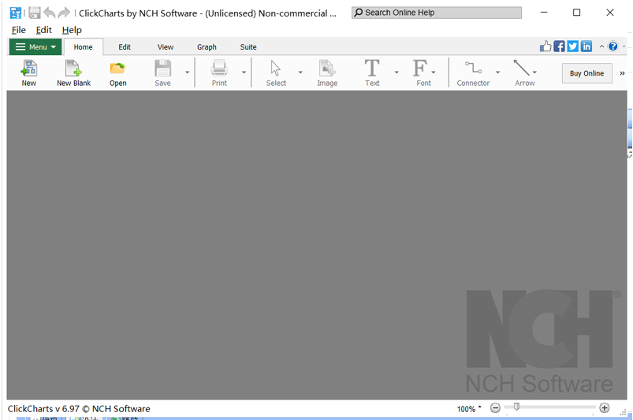
Task: Click the title bar redo arrow
Action: (64, 13)
